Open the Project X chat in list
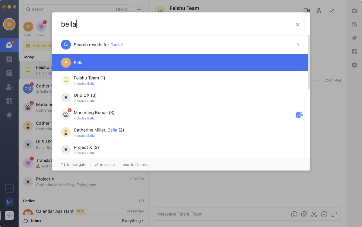 click(84, 182)
